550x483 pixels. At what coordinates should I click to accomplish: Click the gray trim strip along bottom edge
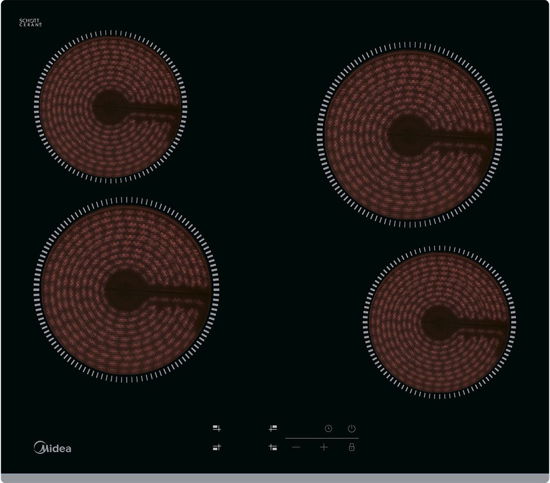275,478
